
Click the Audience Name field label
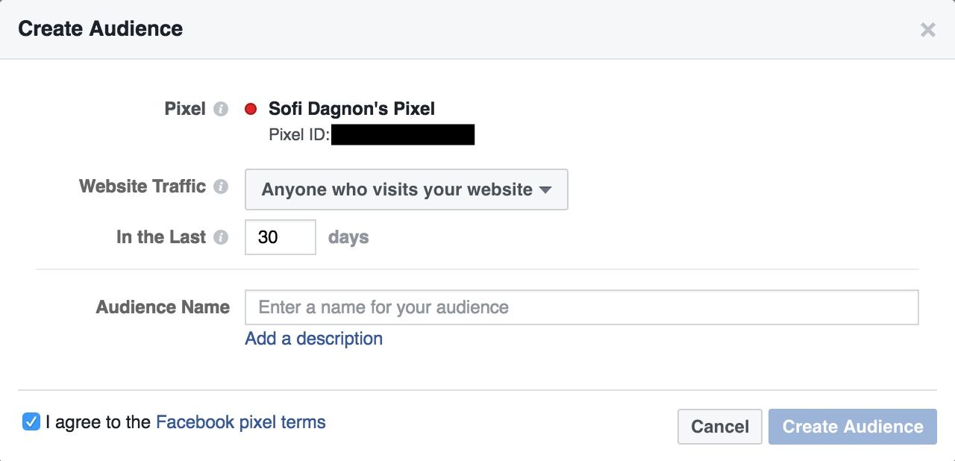[163, 307]
